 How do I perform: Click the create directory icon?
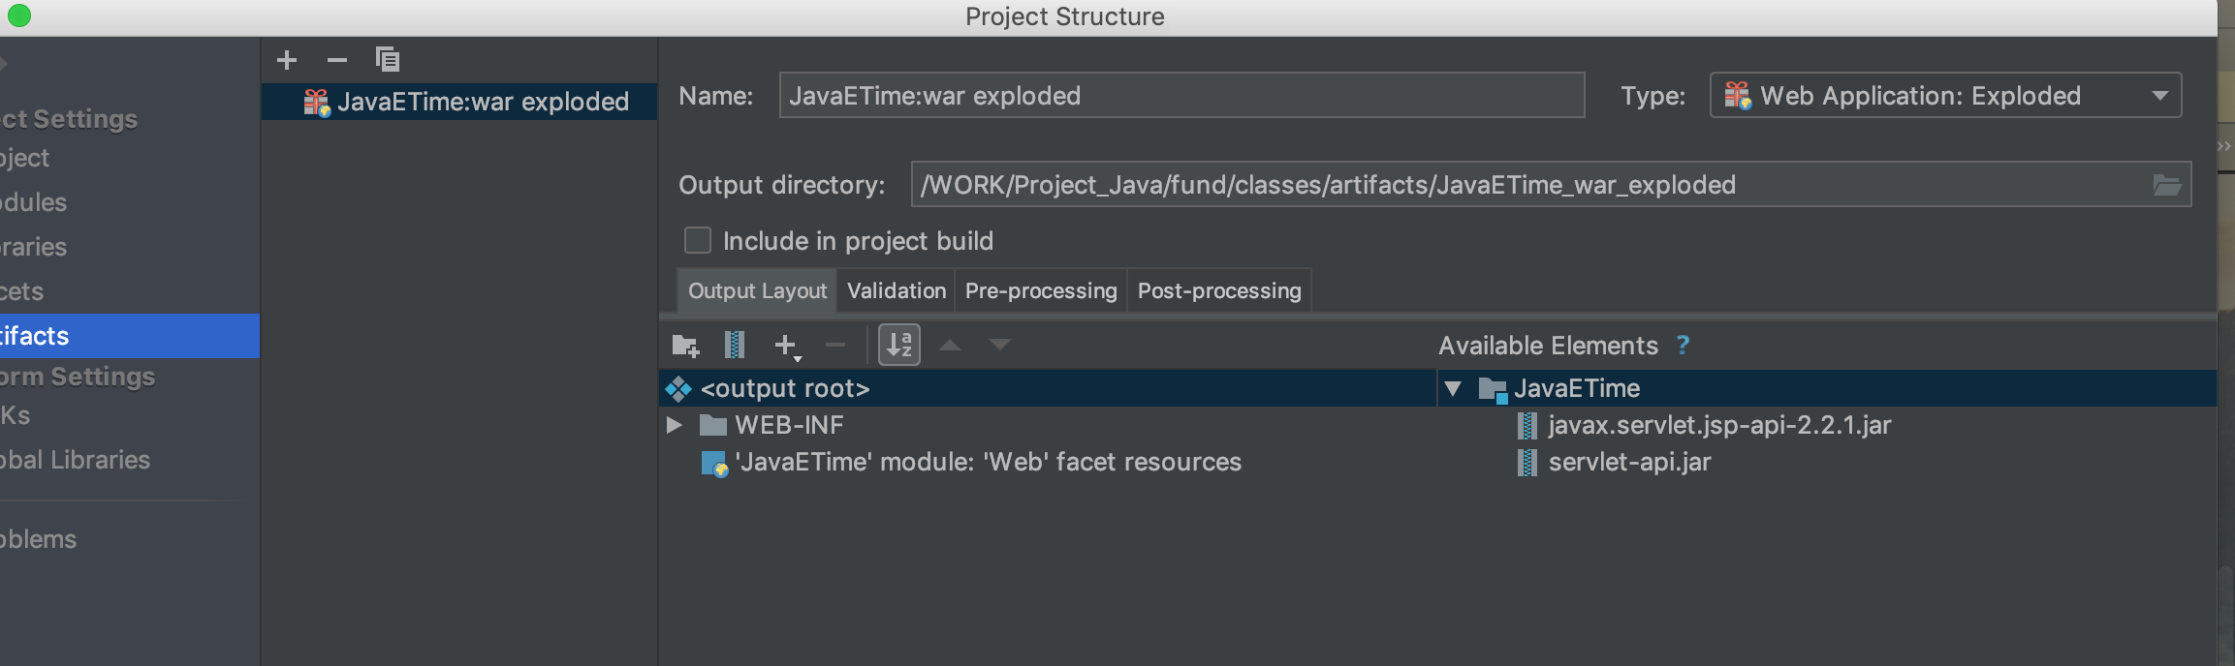[x=685, y=345]
